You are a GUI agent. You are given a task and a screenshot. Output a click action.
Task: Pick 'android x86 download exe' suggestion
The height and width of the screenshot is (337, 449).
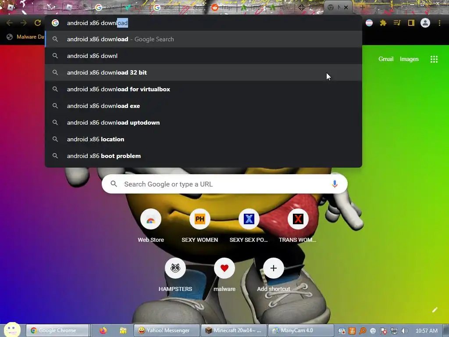coord(203,106)
